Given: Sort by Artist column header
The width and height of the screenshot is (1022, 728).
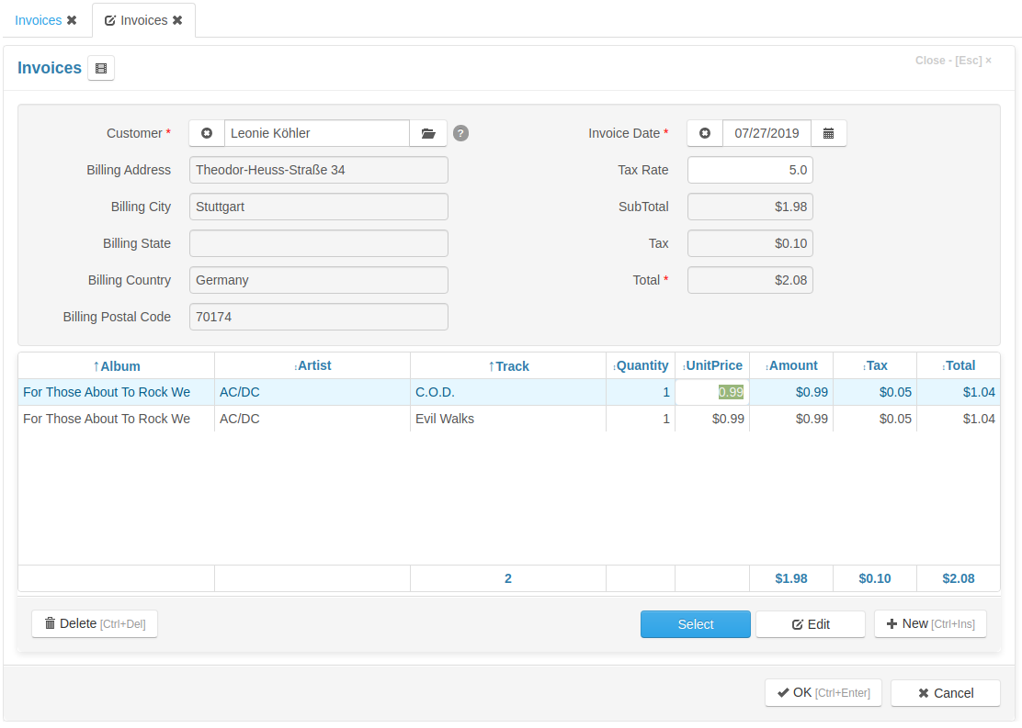Looking at the screenshot, I should tap(312, 366).
